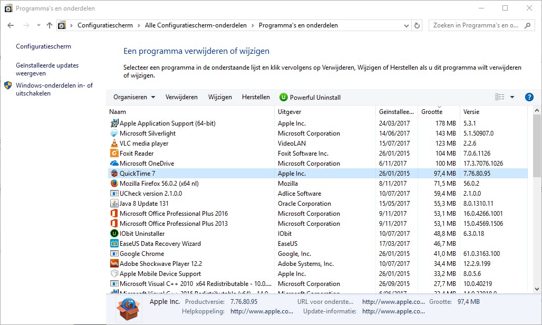Open recent locations dropdown arrow

(x=38, y=25)
